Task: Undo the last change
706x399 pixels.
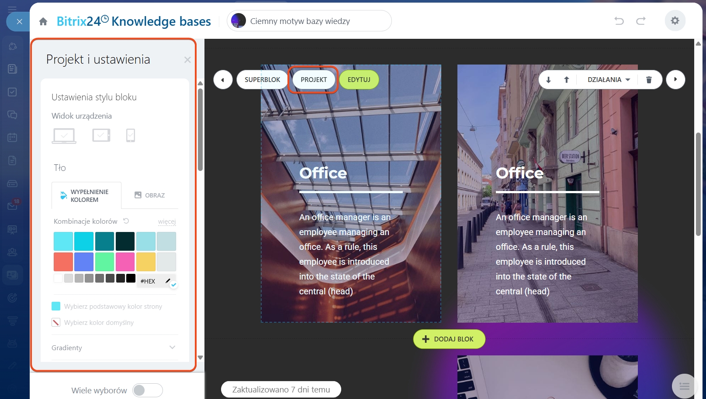Action: 619,21
